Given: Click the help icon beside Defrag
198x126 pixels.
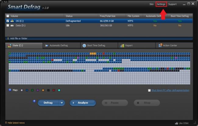Looking at the screenshot, I should click(34, 101).
